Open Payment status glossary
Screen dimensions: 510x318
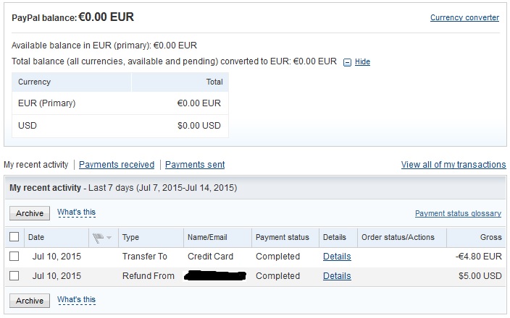(458, 213)
